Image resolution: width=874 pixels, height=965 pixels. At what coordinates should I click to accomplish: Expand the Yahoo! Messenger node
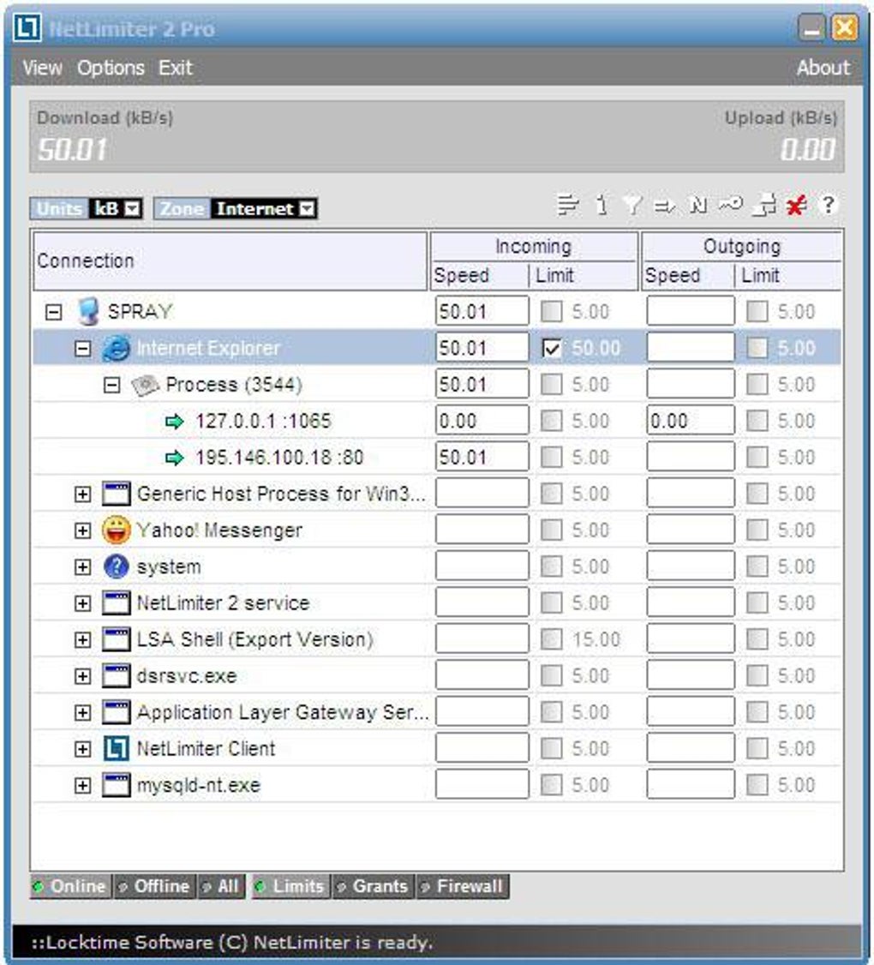pyautogui.click(x=82, y=530)
